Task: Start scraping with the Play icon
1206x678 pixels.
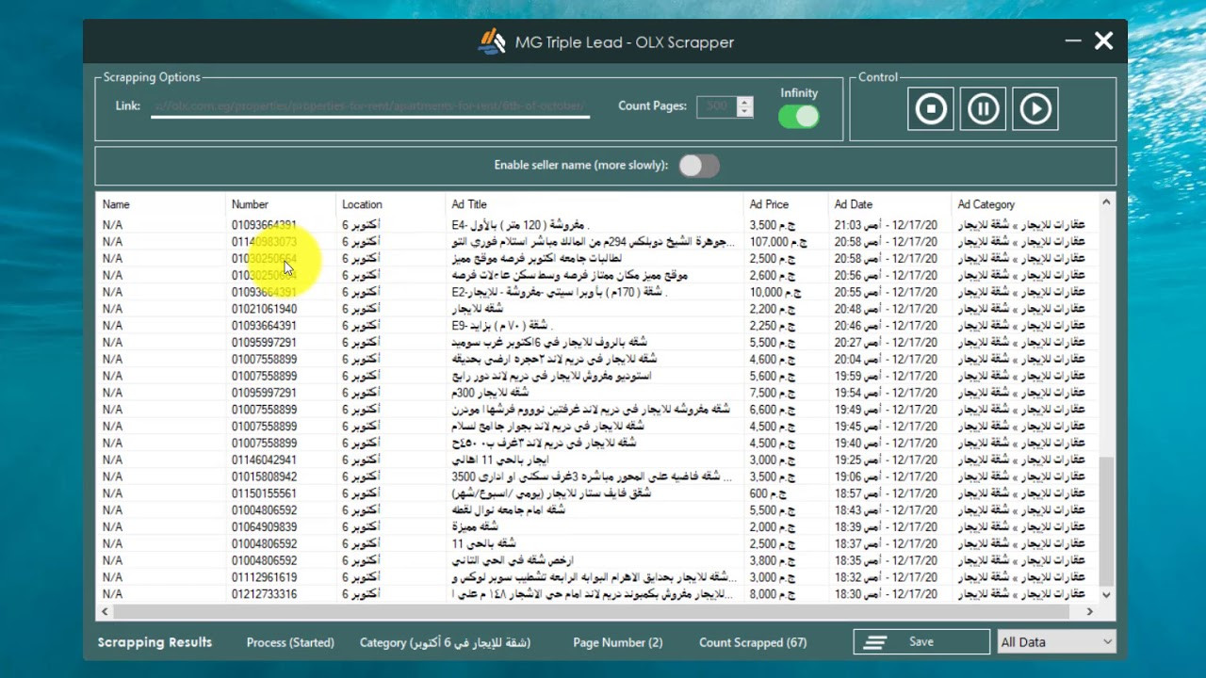Action: click(x=1035, y=108)
